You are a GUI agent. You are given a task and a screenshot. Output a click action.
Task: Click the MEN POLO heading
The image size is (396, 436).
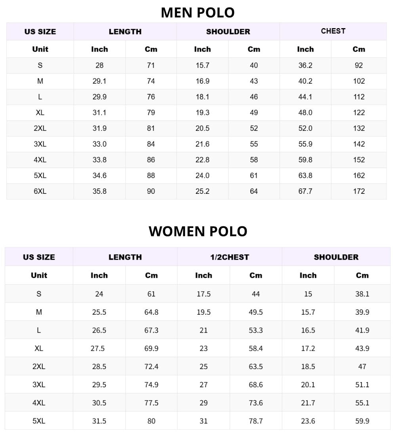pyautogui.click(x=198, y=13)
